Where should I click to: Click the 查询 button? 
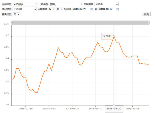click(x=146, y=14)
